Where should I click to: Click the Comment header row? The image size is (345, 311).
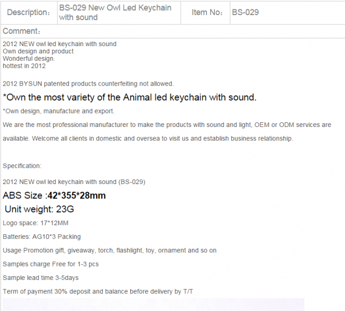coord(173,31)
